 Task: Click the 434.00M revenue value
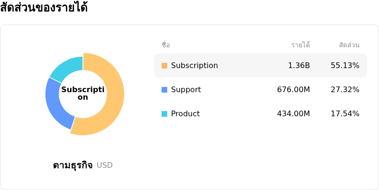coord(293,114)
